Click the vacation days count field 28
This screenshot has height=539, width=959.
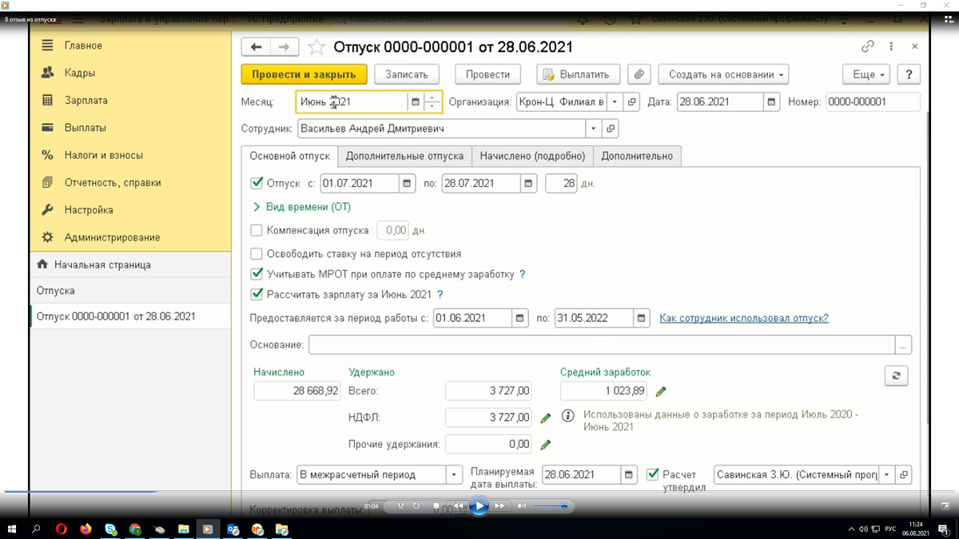(x=561, y=184)
